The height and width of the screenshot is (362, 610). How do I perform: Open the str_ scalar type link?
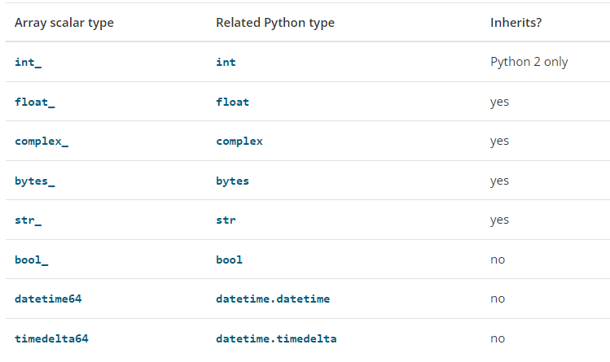pos(28,220)
